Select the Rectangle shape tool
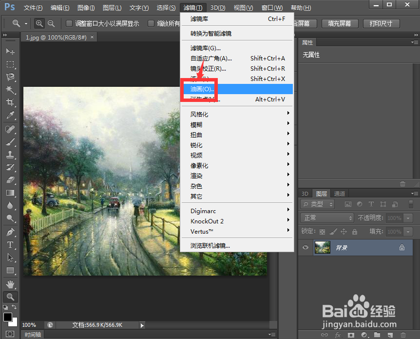The image size is (420, 339). coord(10,270)
